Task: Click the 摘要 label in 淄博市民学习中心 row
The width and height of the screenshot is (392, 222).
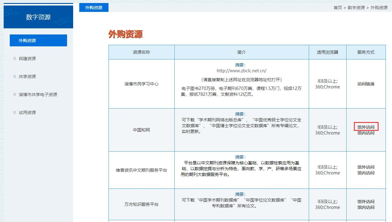Action: click(x=240, y=65)
